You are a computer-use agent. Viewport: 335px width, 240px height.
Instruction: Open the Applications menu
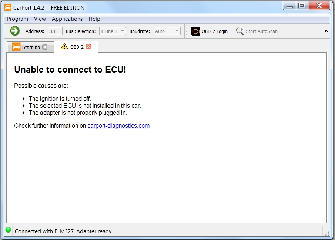pyautogui.click(x=67, y=19)
